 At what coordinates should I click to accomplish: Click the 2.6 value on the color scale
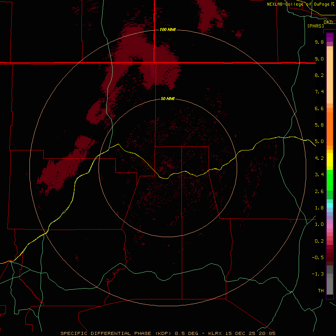pyautogui.click(x=319, y=192)
